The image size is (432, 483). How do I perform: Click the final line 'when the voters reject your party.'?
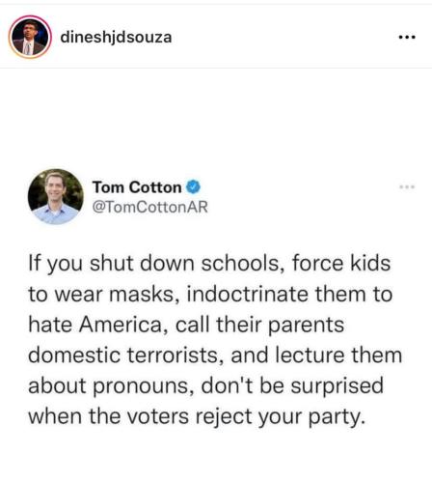point(197,417)
